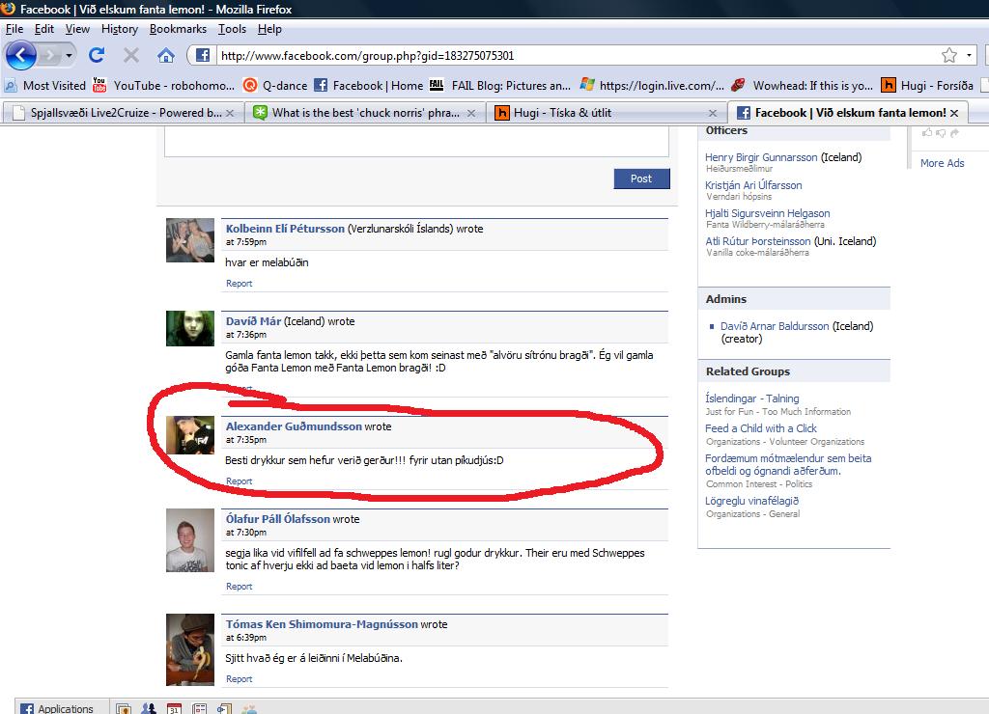The height and width of the screenshot is (714, 989).
Task: Open the Help menu
Action: [x=269, y=29]
